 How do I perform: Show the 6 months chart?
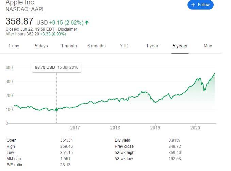(96, 46)
